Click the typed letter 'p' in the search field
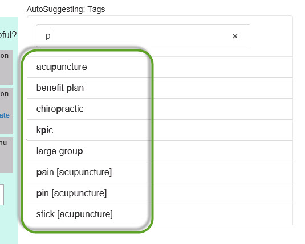 point(48,36)
